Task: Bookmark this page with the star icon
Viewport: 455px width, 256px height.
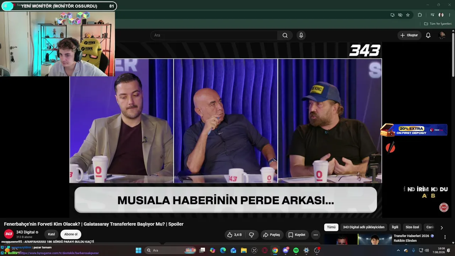Action: click(408, 15)
